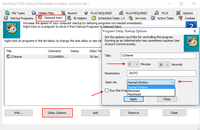The width and height of the screenshot is (200, 130).
Task: Open the Startup Programs tab
Action: tap(19, 18)
